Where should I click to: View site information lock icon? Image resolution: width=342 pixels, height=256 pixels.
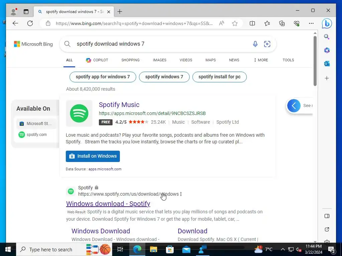point(48,23)
